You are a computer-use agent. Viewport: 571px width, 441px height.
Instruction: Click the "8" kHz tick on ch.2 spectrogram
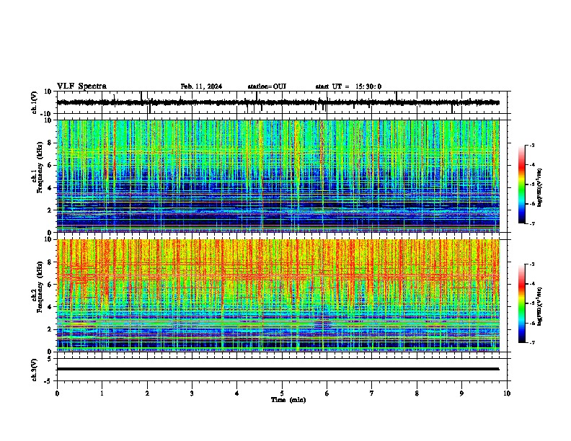[50, 262]
